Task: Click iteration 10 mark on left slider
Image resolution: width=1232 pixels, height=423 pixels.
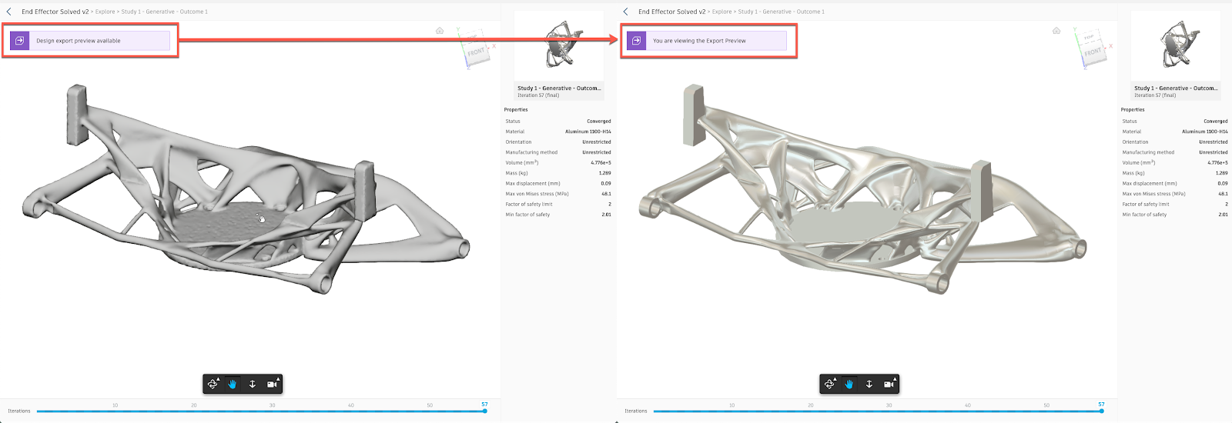Action: [x=115, y=405]
